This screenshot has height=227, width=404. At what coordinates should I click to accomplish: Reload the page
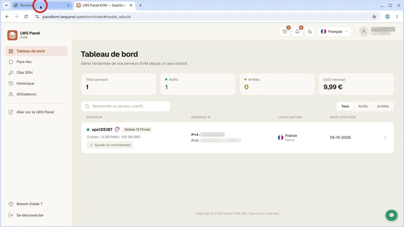point(26,17)
